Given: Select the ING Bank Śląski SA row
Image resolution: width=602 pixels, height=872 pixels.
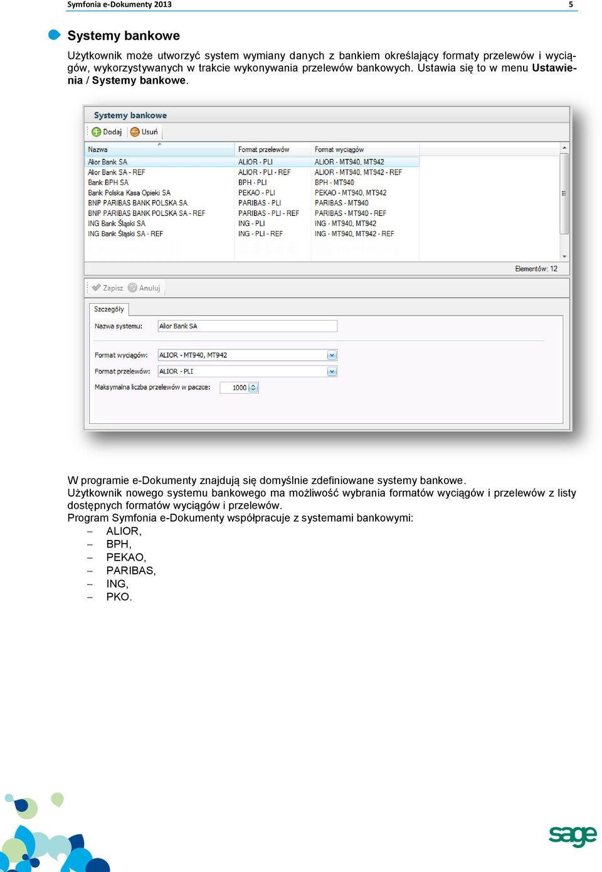Looking at the screenshot, I should tap(251, 223).
